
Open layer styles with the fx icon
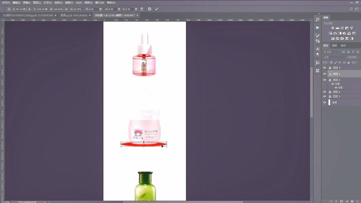(337, 201)
